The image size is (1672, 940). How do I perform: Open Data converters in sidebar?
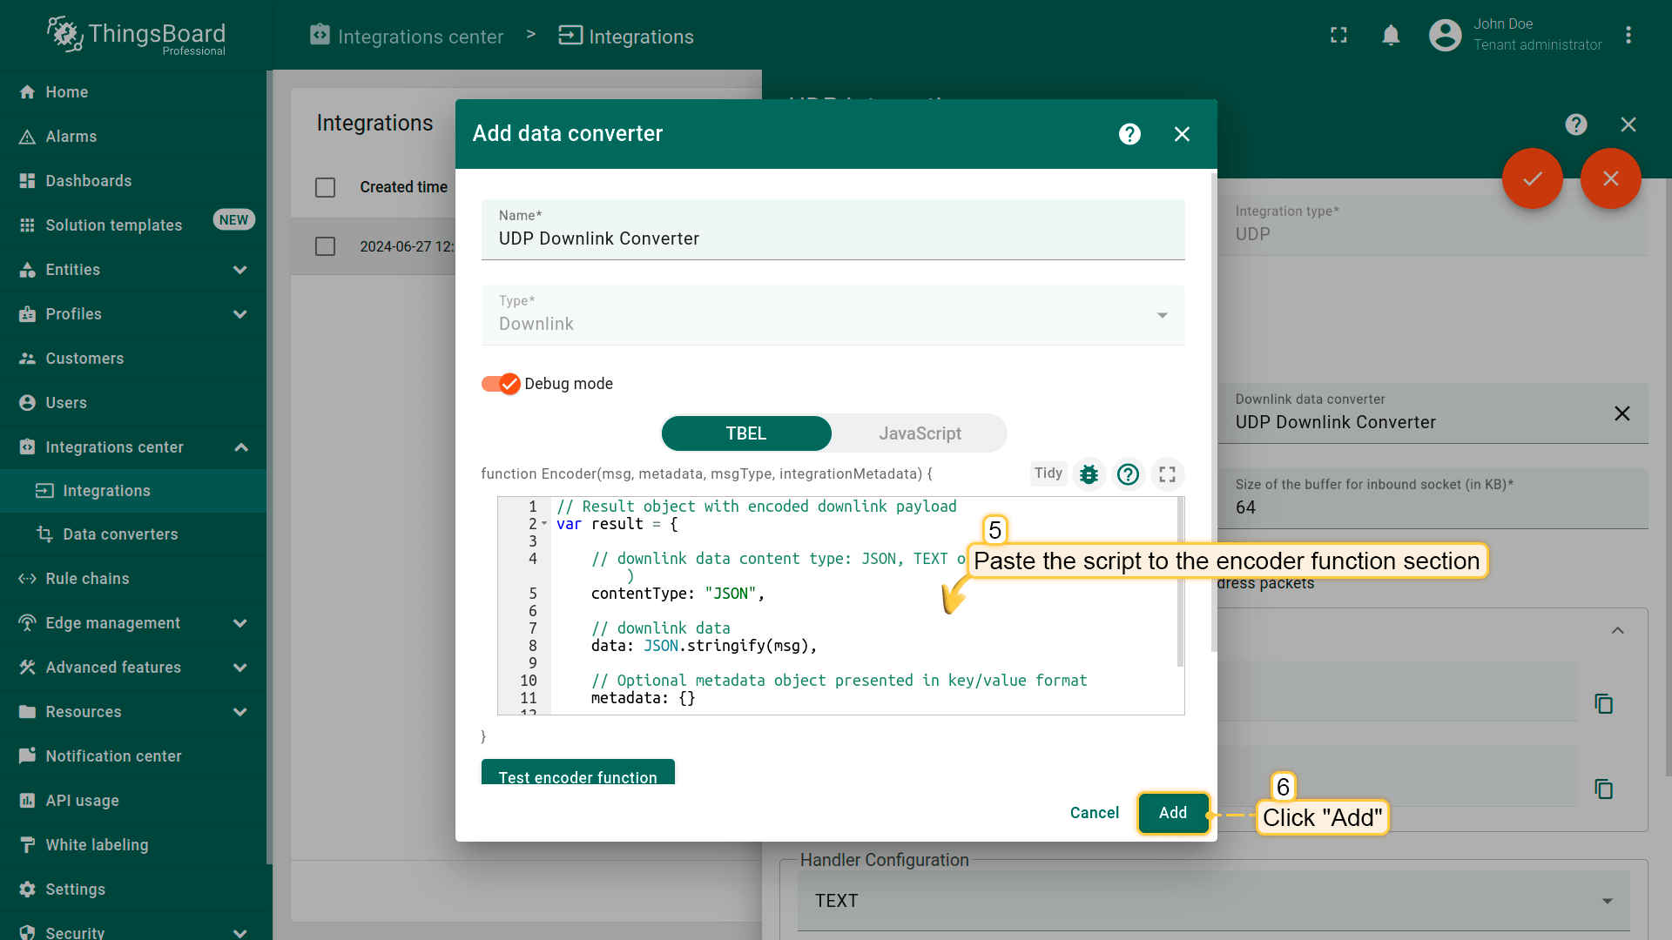(120, 534)
